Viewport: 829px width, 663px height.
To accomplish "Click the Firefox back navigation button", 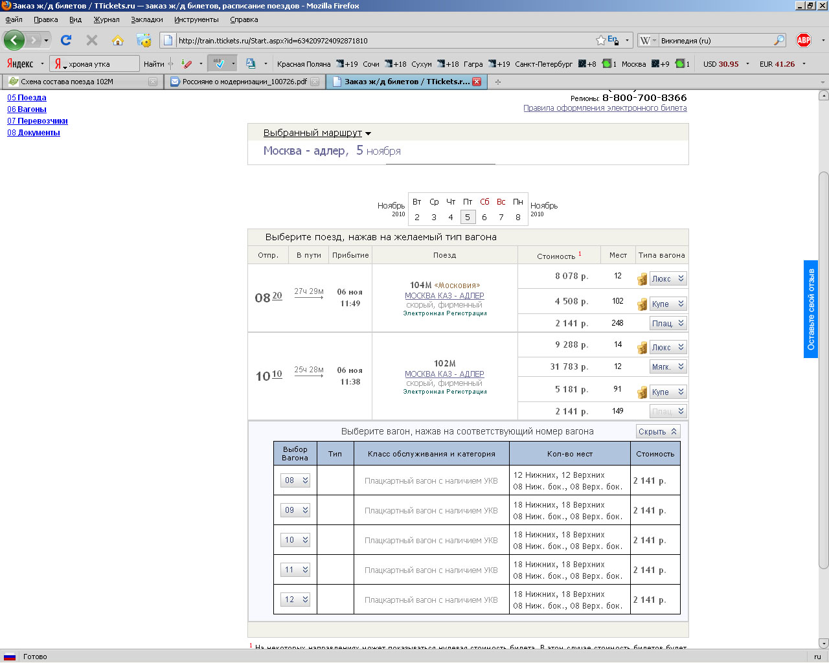I will click(14, 40).
